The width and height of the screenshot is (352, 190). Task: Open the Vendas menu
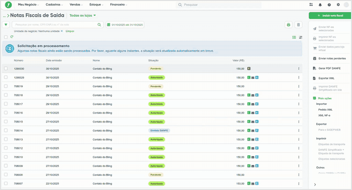coord(76,4)
